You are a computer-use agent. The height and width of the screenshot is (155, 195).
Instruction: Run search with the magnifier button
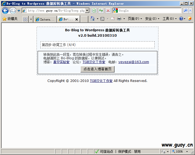(186, 11)
